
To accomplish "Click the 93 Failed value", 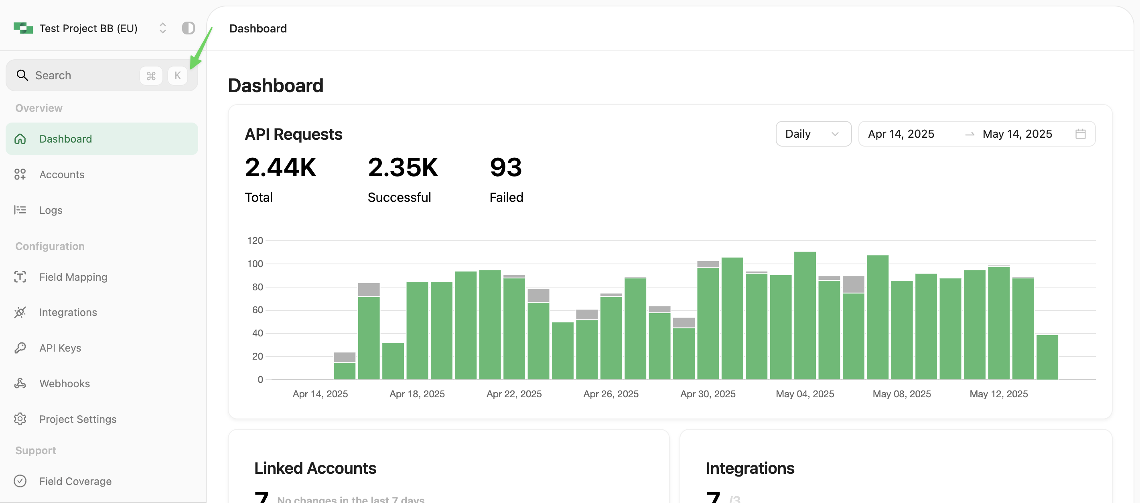I will pos(506,168).
